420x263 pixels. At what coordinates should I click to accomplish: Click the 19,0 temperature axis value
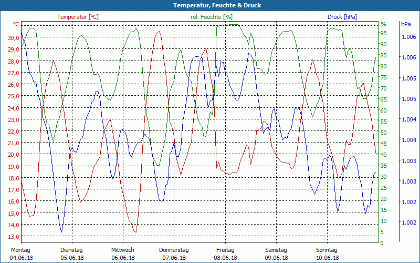click(14, 167)
